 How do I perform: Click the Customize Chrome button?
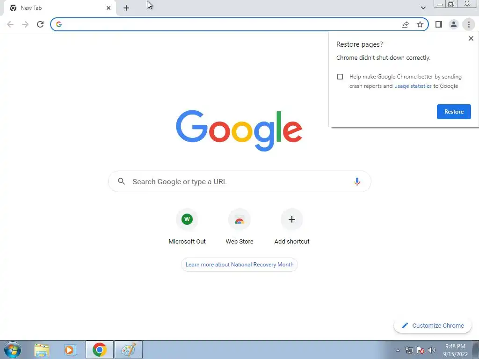433,326
